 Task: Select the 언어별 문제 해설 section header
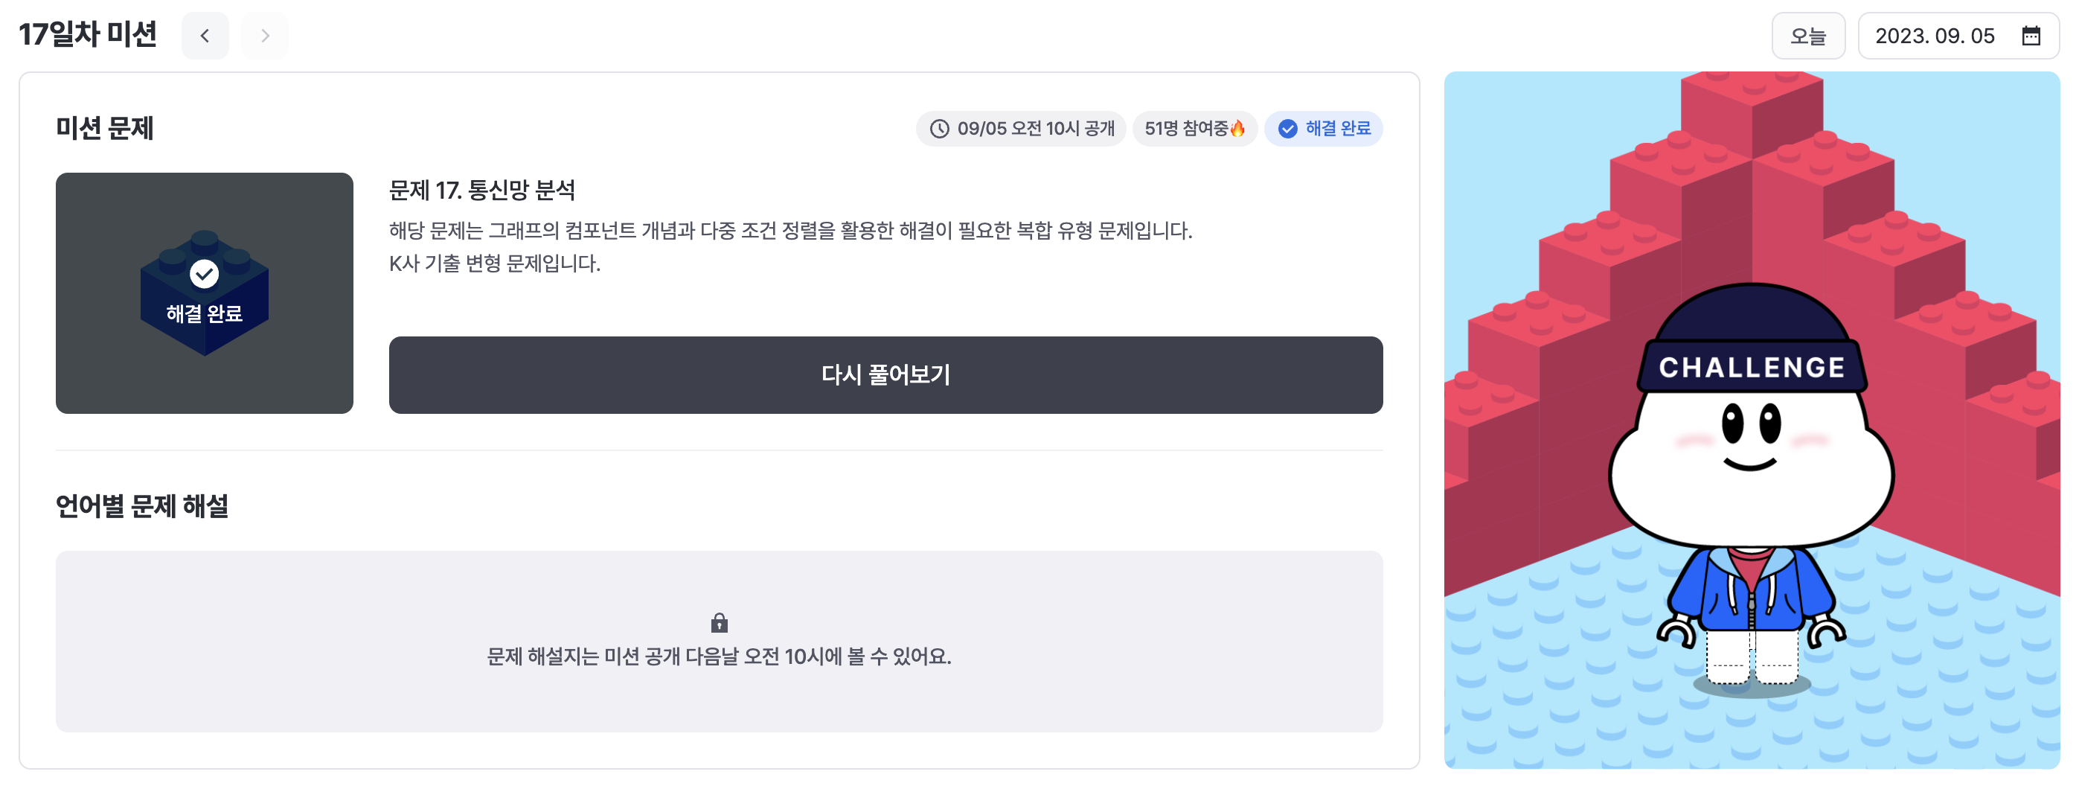tap(143, 507)
